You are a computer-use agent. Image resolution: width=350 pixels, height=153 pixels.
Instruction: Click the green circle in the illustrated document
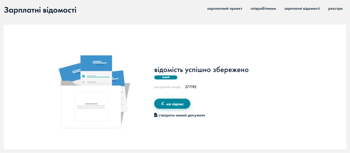[83, 76]
